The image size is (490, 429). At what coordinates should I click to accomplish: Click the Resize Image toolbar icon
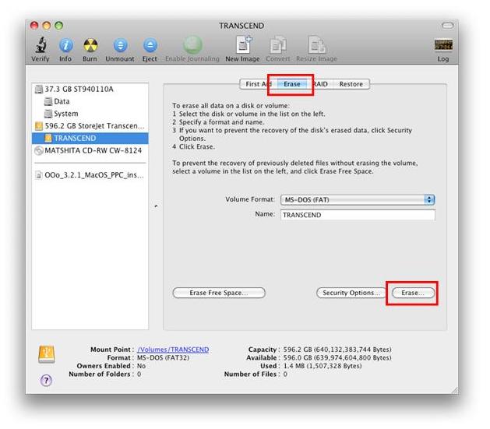(x=317, y=45)
